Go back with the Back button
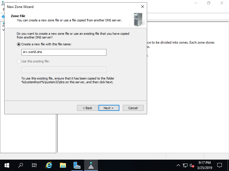 (x=87, y=108)
